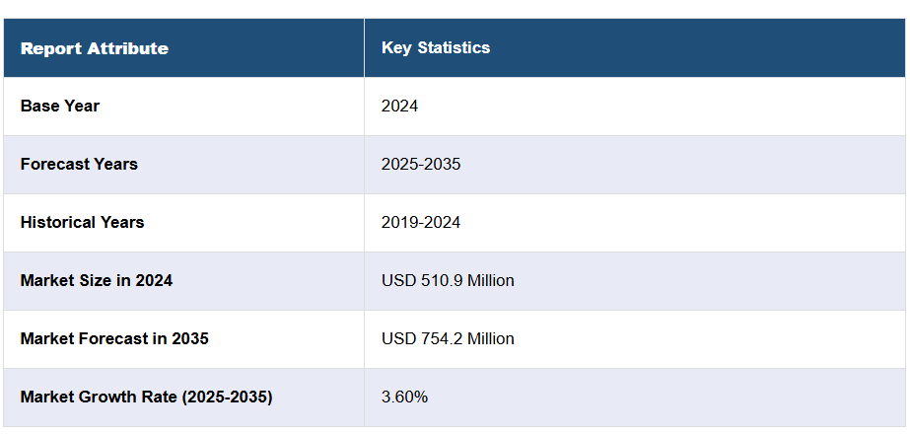Screen dimensions: 910x434
Task: Click the 2025-2035 forecast years value
Action: (x=420, y=164)
